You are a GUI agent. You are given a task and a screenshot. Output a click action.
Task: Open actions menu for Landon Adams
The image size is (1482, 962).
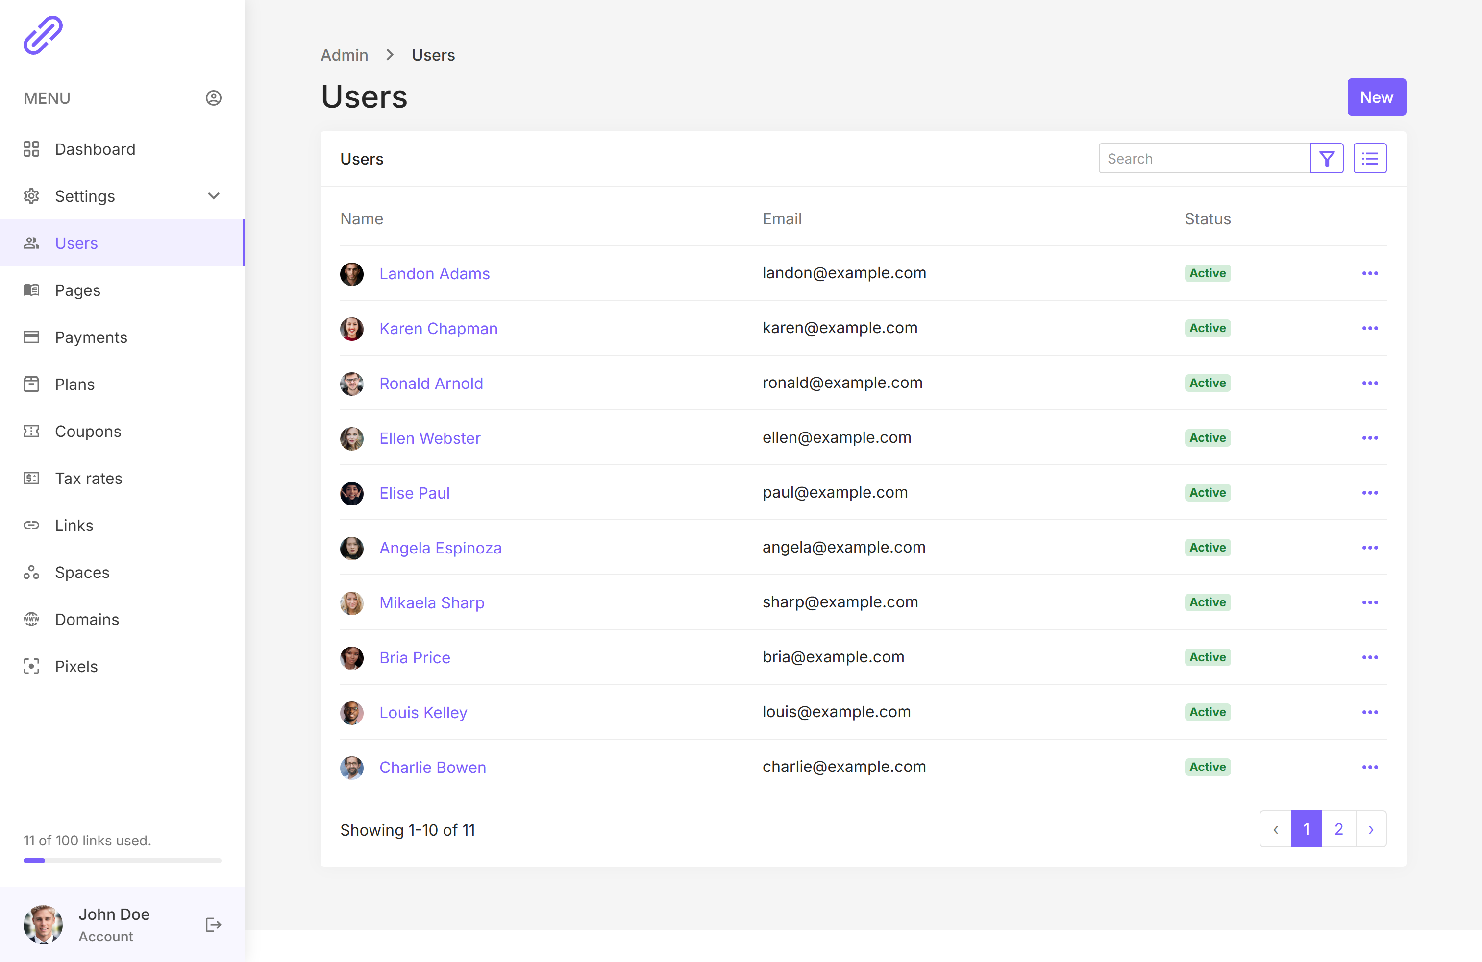[1369, 273]
